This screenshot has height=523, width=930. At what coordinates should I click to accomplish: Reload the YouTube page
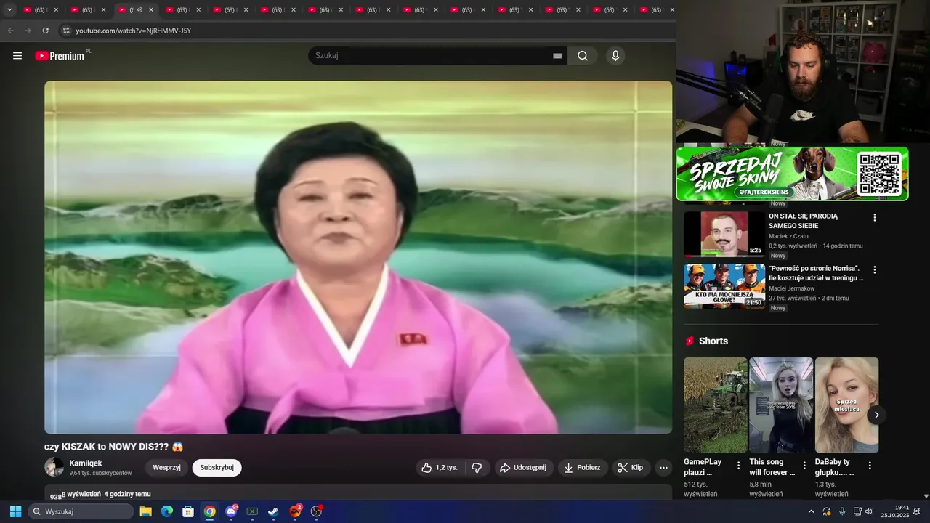tap(45, 31)
